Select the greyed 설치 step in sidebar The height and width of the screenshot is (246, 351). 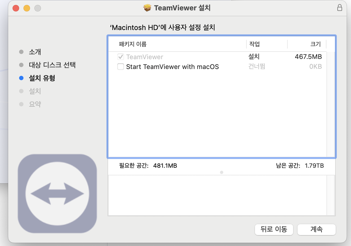click(x=35, y=91)
